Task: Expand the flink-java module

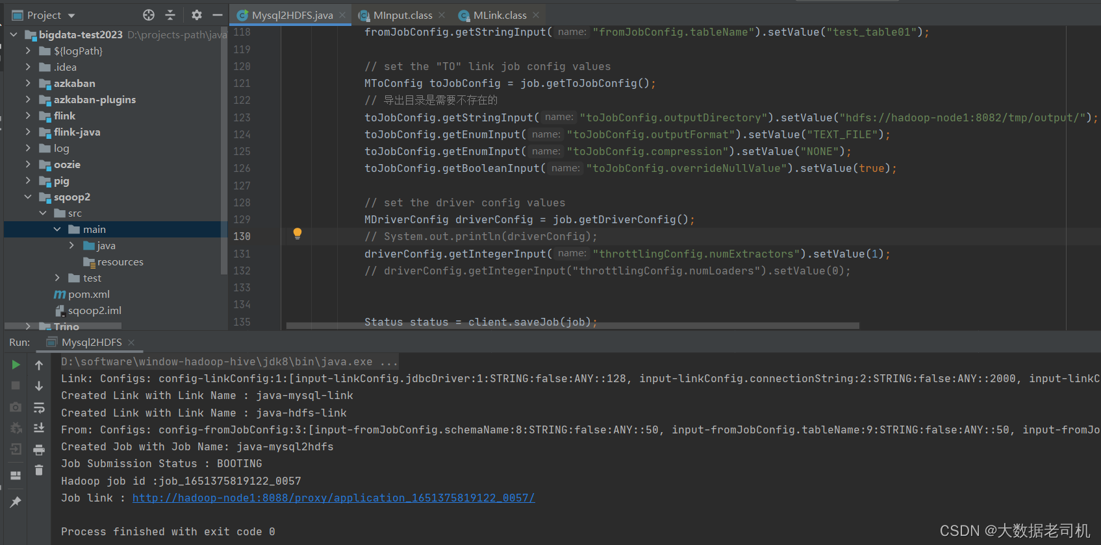Action: click(x=28, y=132)
